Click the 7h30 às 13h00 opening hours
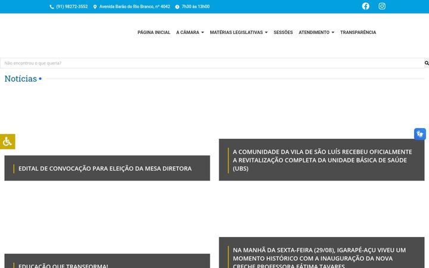 click(x=195, y=7)
